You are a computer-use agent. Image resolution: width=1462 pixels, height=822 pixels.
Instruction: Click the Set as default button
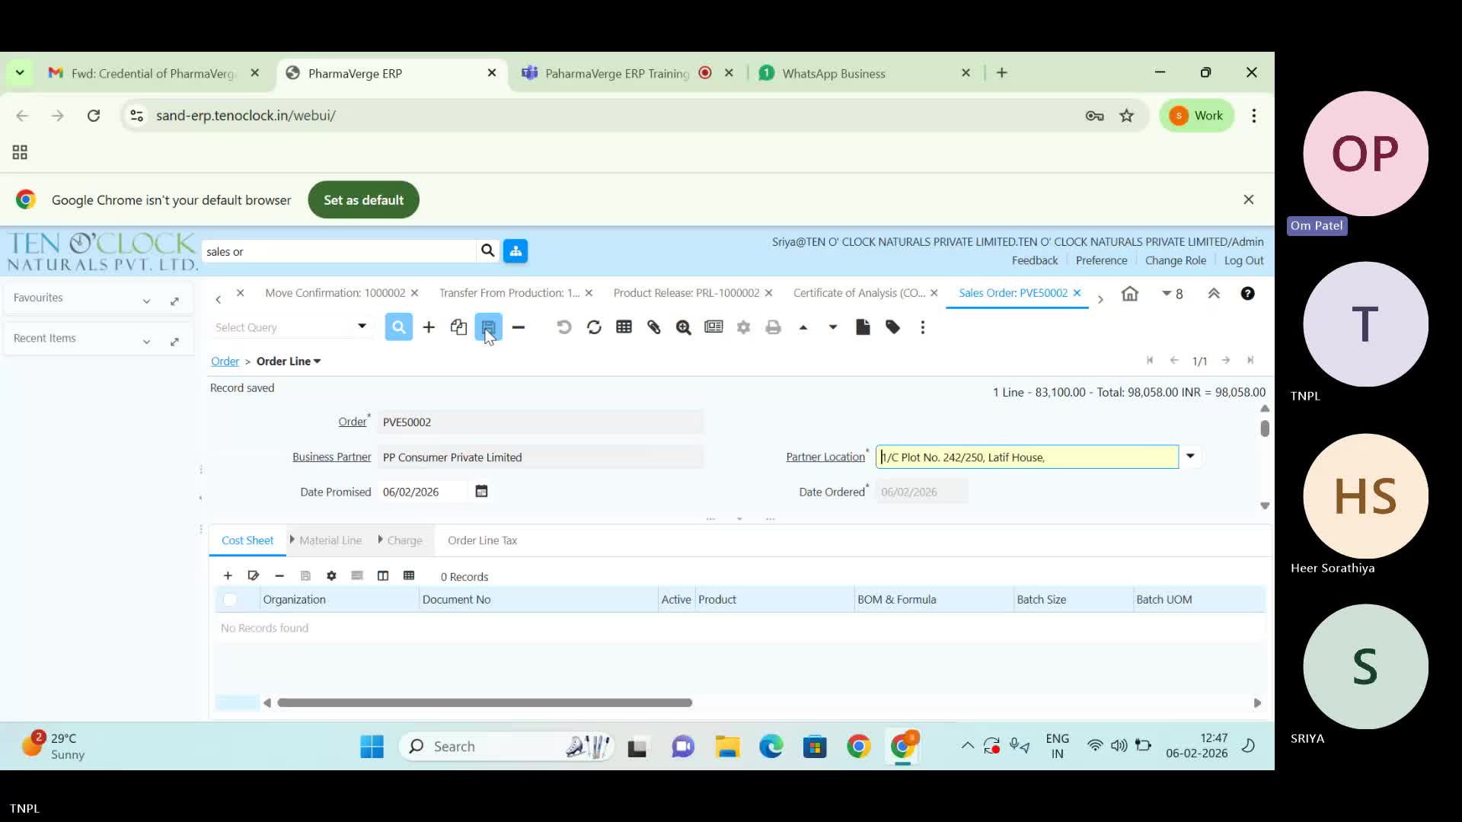(363, 199)
